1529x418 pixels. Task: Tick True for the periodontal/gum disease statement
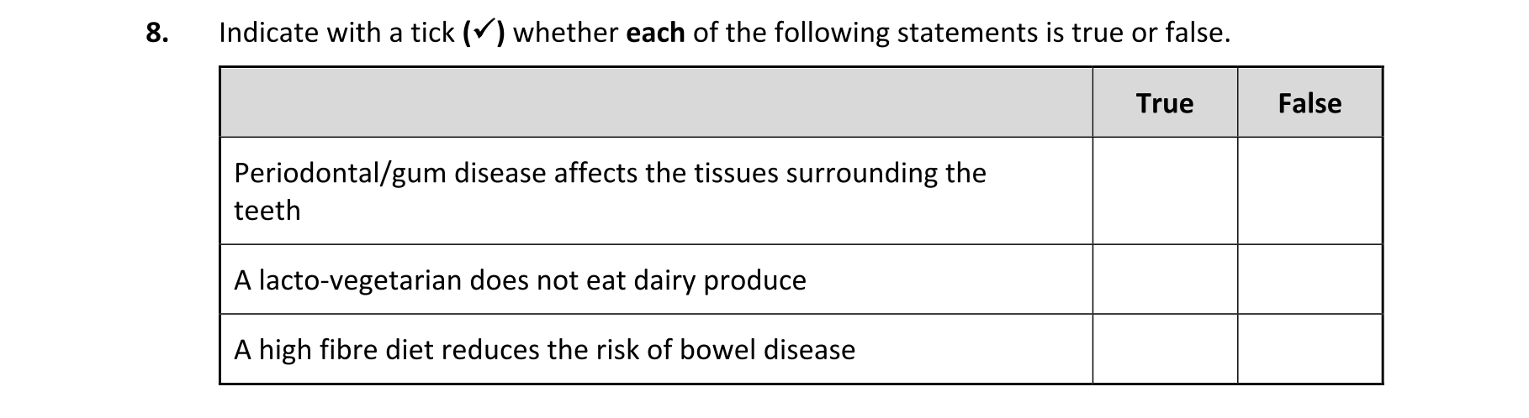pos(1165,191)
